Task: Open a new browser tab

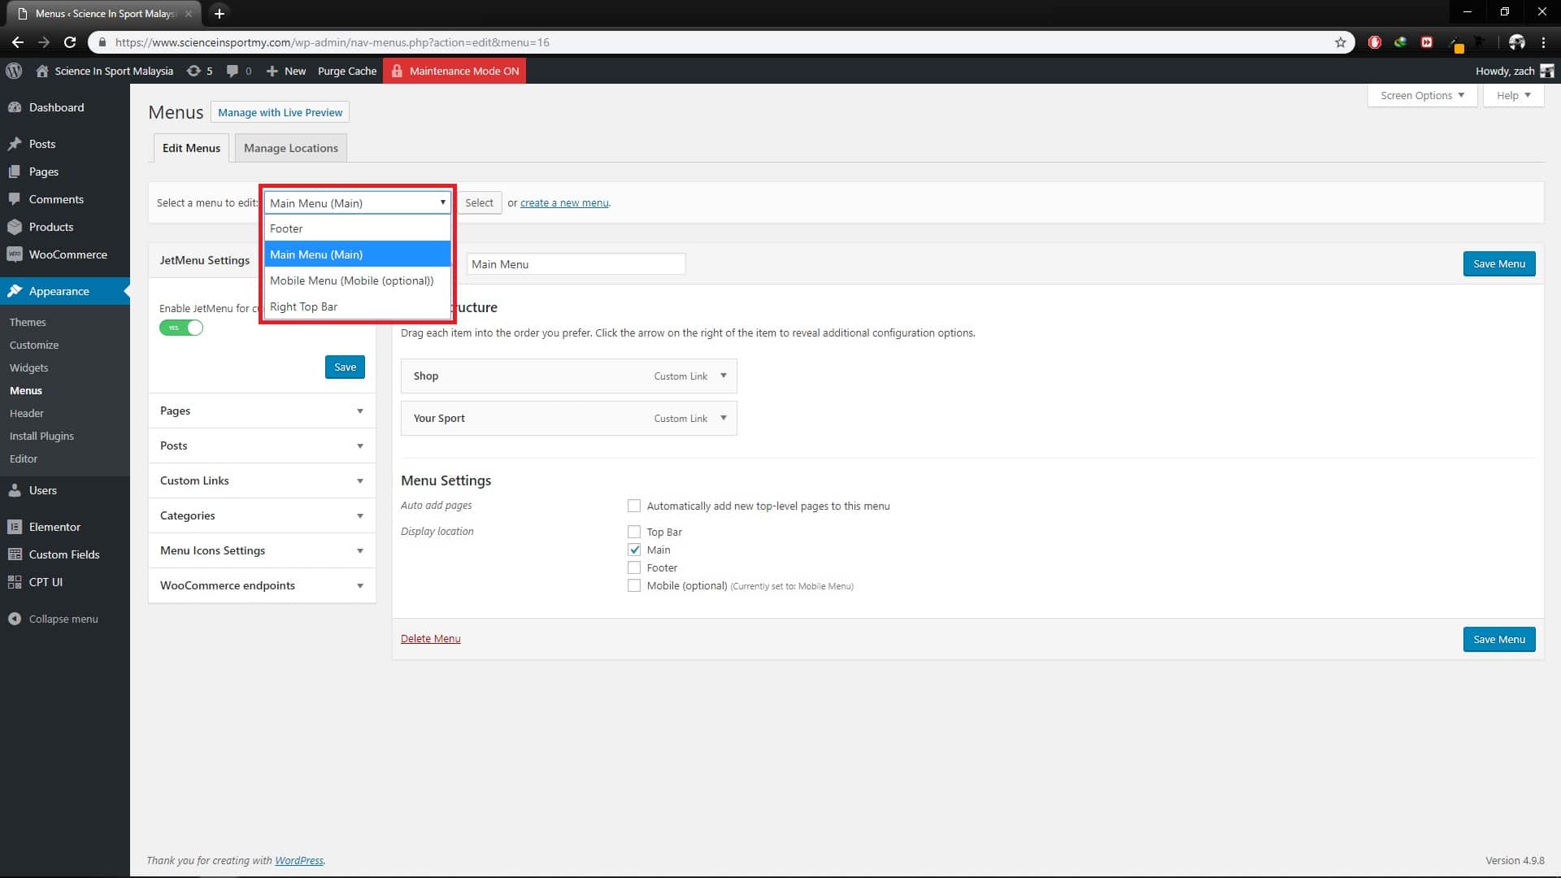Action: (x=219, y=13)
